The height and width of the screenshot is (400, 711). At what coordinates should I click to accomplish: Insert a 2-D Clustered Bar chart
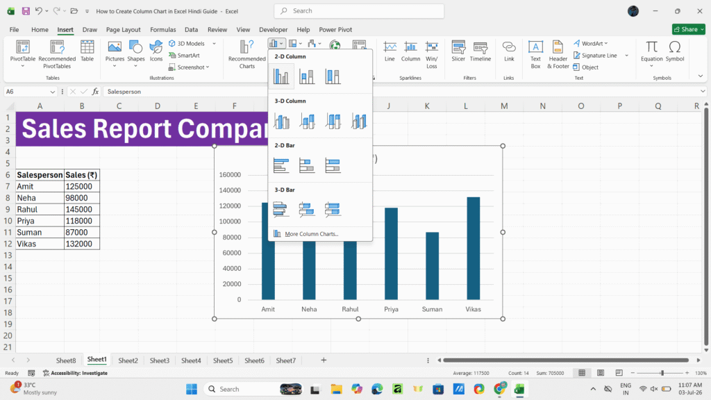tap(281, 165)
